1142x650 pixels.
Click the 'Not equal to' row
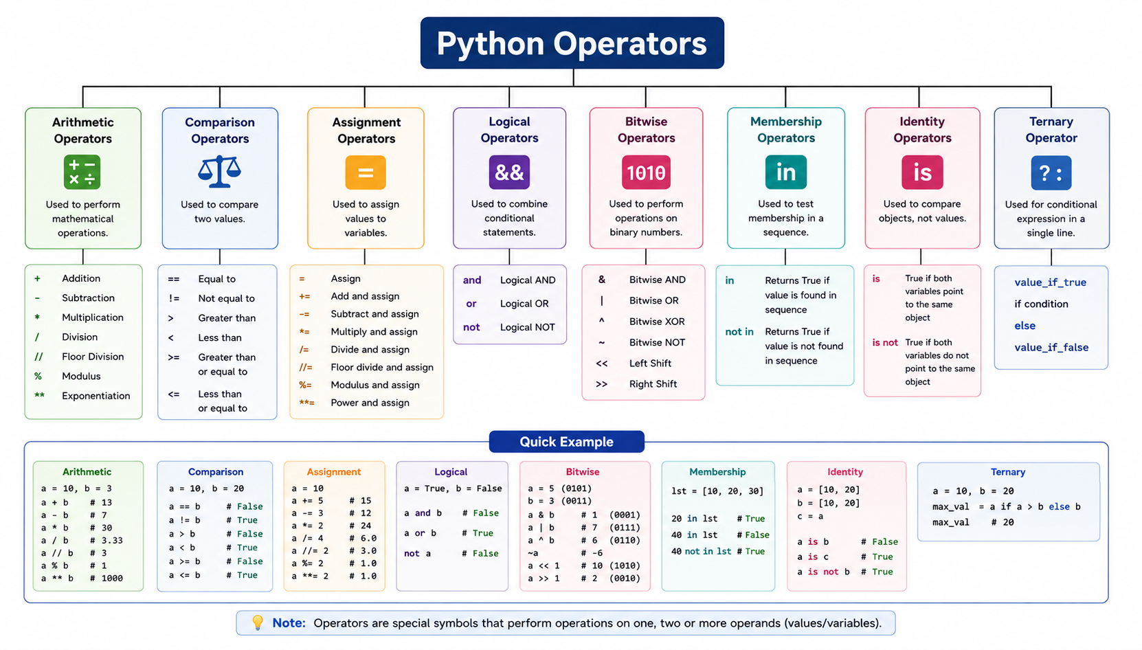[212, 298]
